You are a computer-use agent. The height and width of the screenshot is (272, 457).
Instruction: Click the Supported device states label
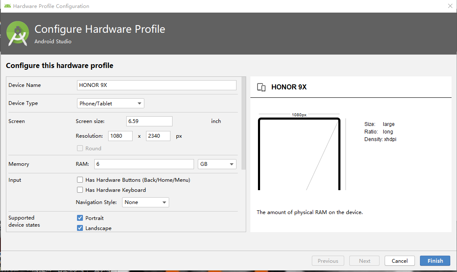24,221
